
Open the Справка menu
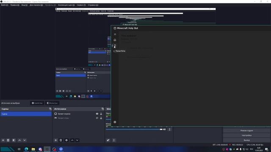point(93,5)
